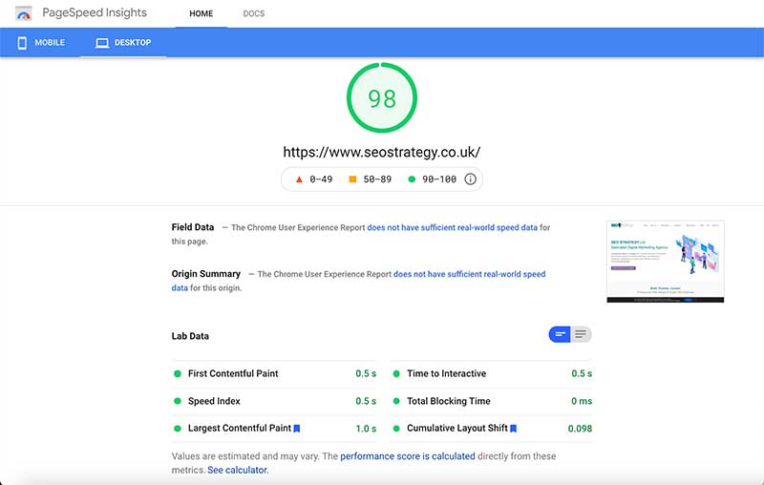This screenshot has width=764, height=485.
Task: Select the DESKTOP tab
Action: point(123,43)
